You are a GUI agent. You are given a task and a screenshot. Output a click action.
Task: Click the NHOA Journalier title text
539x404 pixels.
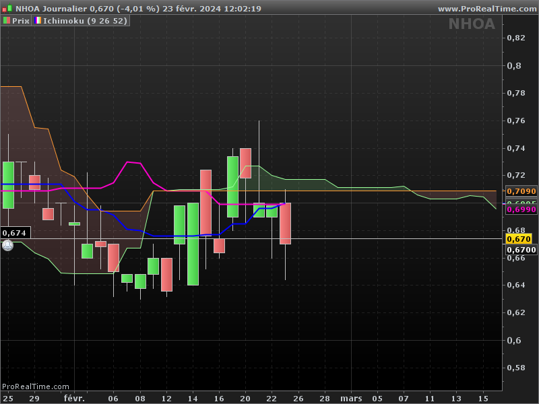[x=51, y=9]
